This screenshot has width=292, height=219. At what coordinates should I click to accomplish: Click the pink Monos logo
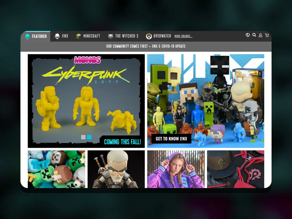point(88,60)
